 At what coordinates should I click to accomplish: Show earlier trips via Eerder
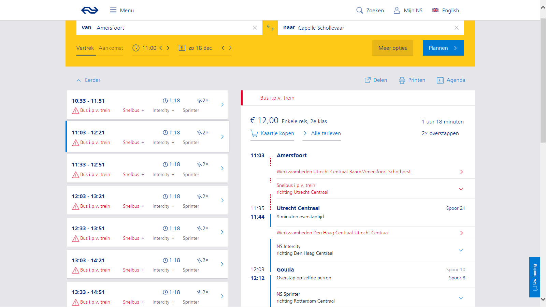click(89, 80)
